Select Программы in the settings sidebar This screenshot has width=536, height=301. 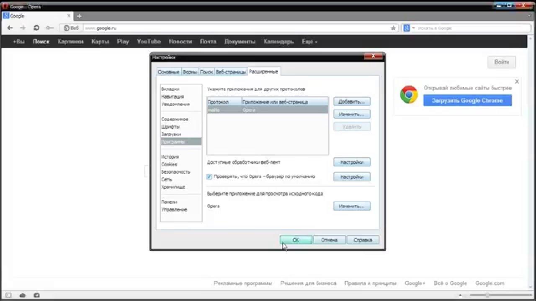[181, 142]
